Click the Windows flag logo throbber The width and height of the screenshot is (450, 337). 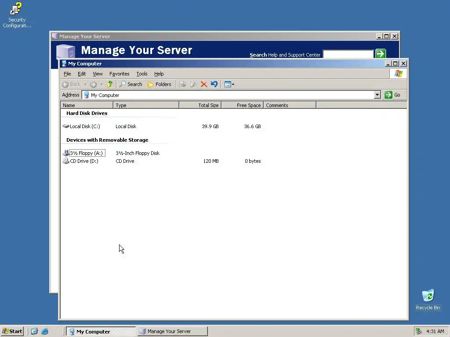[x=398, y=74]
